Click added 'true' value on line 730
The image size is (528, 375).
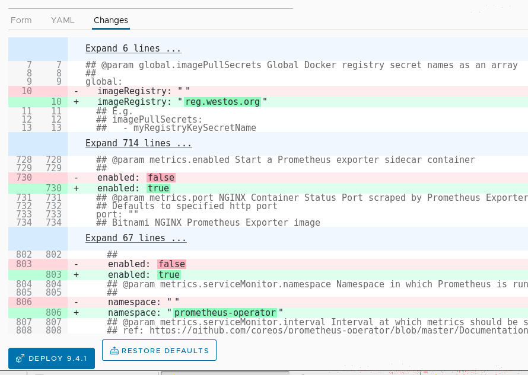[158, 188]
